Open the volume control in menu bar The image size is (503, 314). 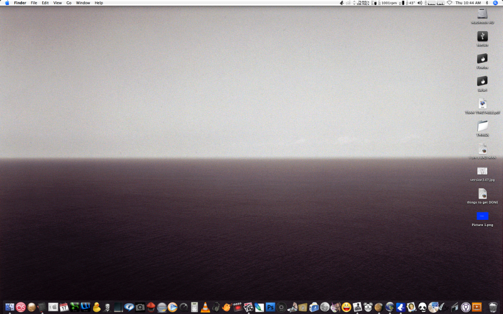click(419, 3)
